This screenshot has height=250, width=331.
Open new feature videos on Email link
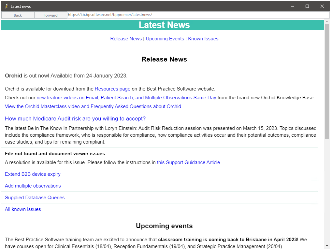126,98
